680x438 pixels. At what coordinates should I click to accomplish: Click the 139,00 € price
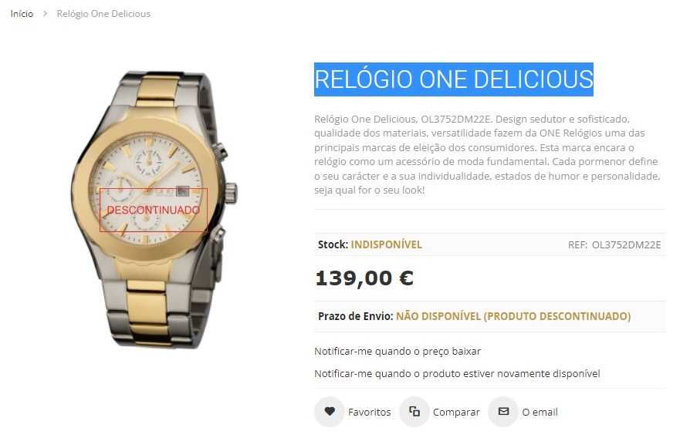364,278
